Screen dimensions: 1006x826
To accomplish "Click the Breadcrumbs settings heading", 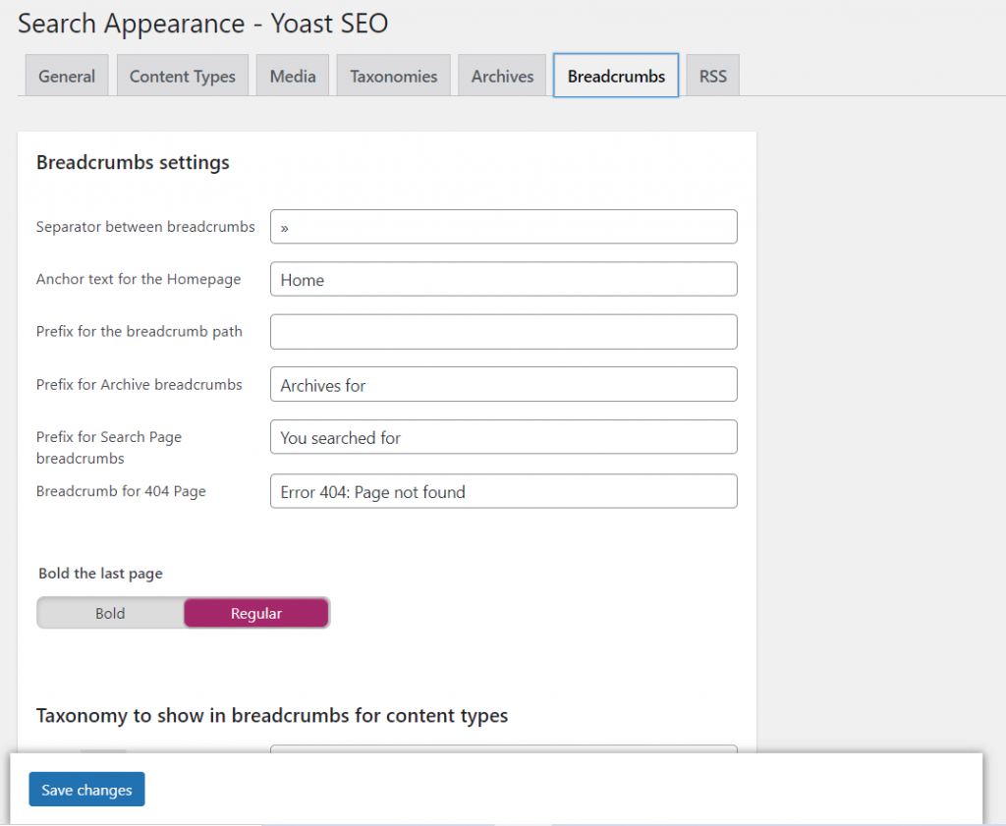I will pos(133,162).
